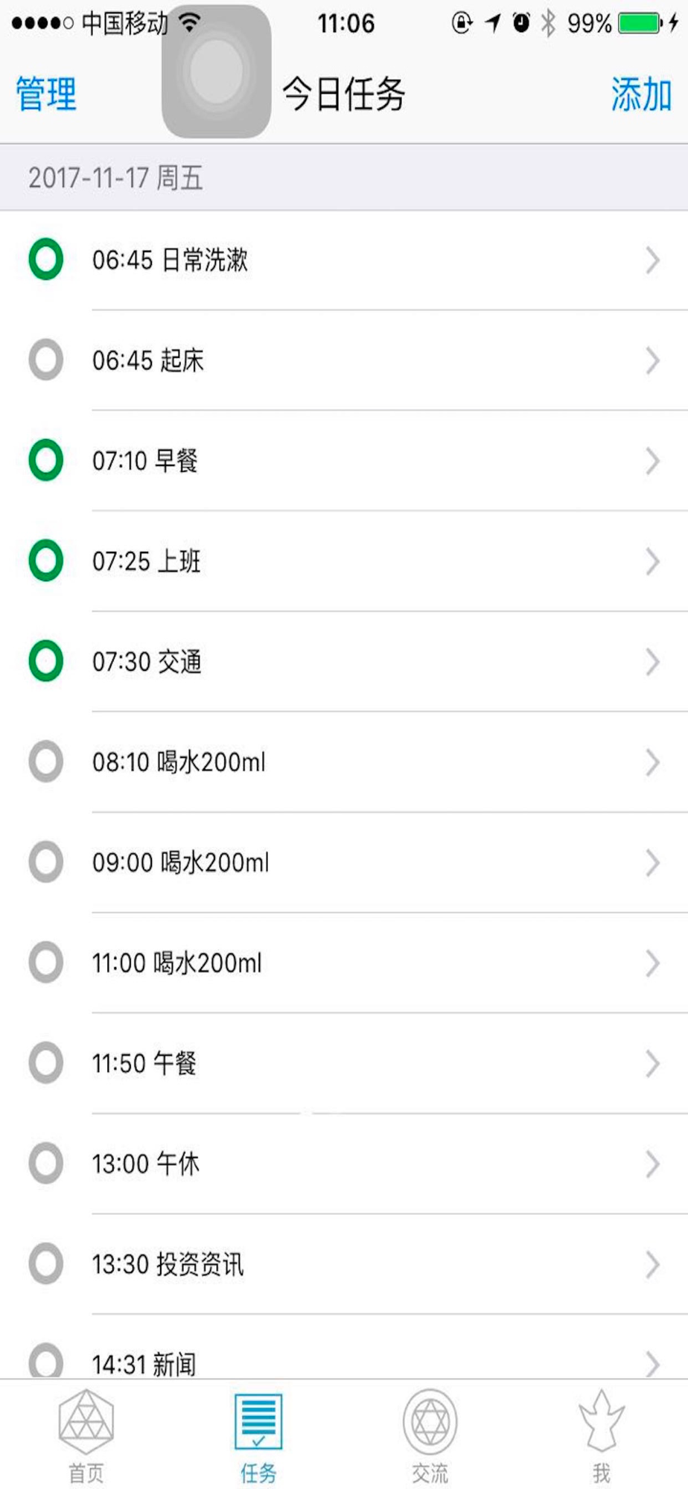
Task: Tap the alarm clock status icon
Action: tap(521, 24)
